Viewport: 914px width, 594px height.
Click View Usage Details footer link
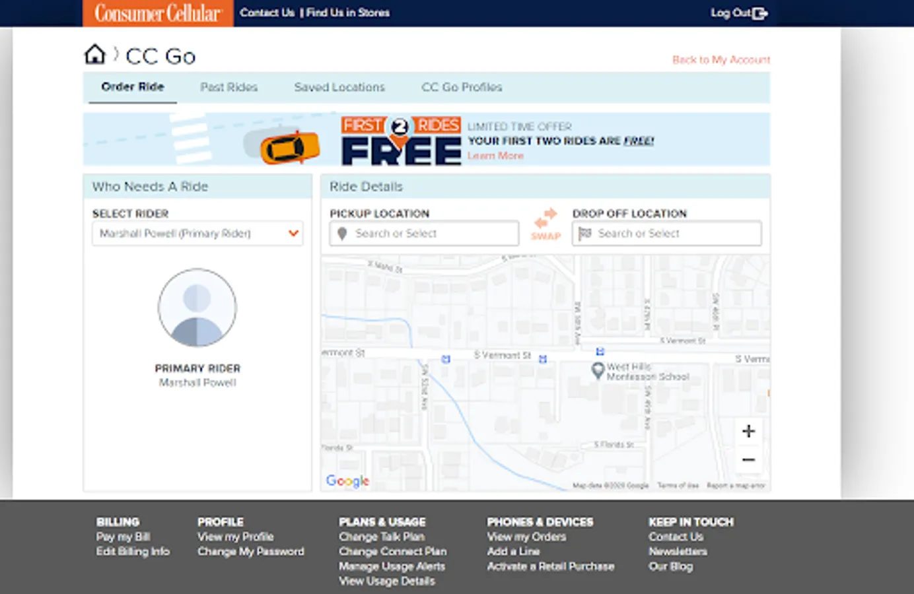tap(387, 581)
